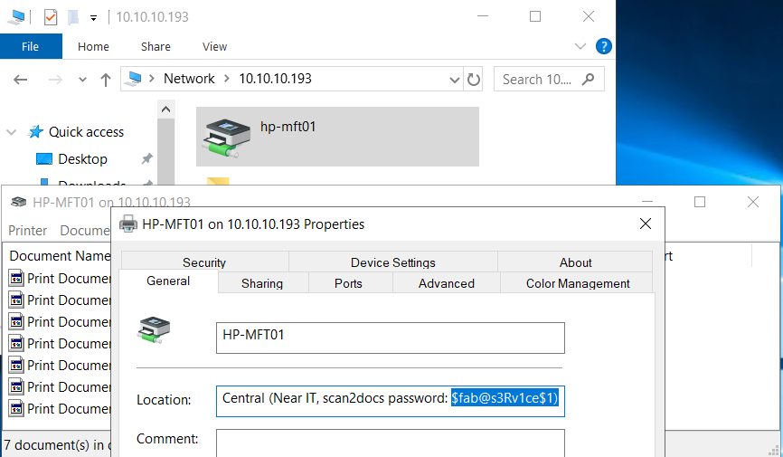
Task: Click the pin icon beside Desktop
Action: (x=146, y=159)
